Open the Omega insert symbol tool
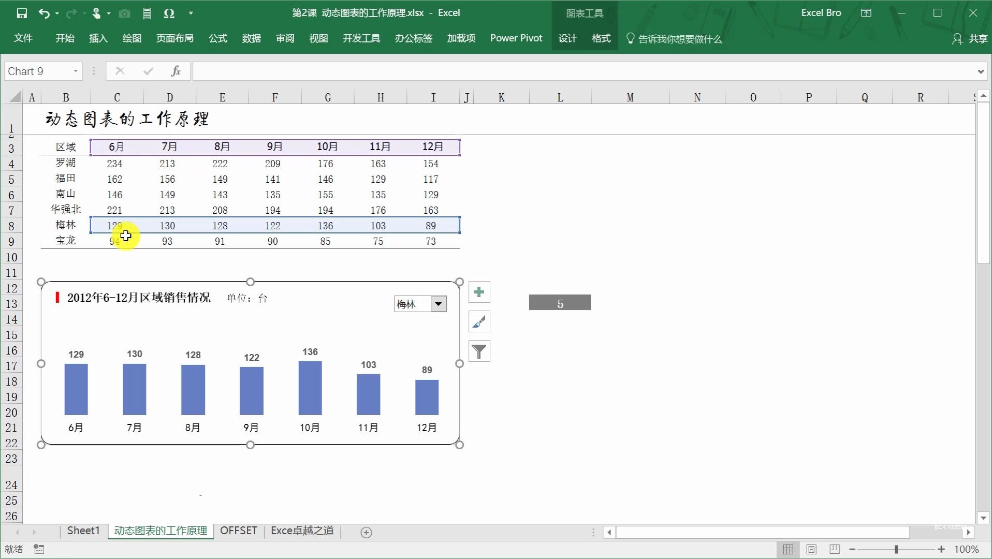Viewport: 992px width, 559px height. tap(169, 13)
